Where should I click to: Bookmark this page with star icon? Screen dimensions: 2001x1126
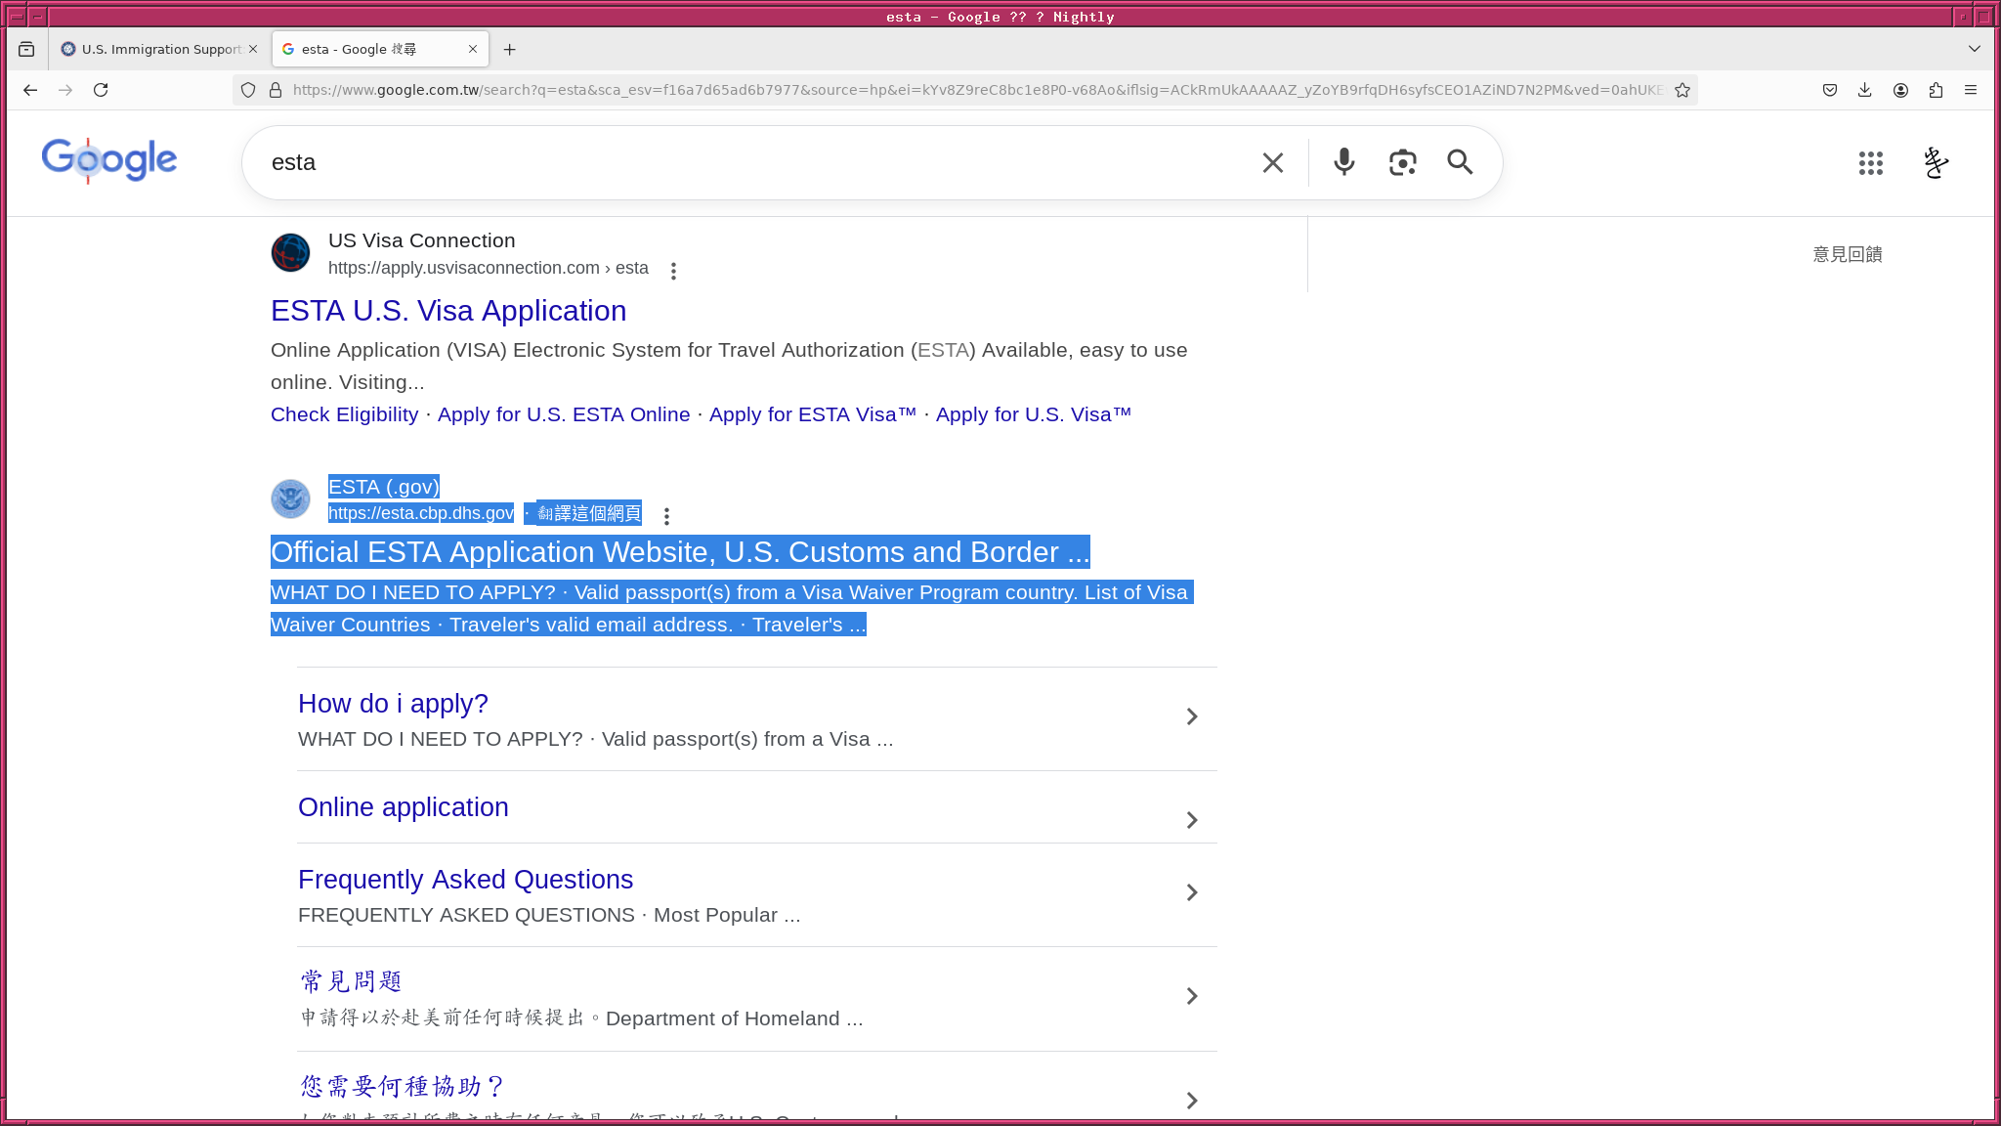pos(1682,90)
